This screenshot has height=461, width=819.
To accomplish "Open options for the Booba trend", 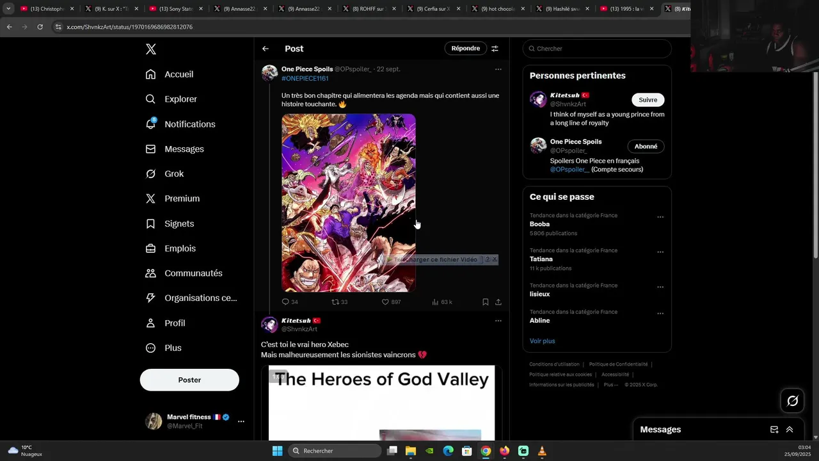I will click(660, 217).
